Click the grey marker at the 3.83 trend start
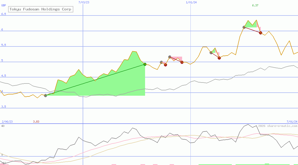Image resolution: width=298 pixels, height=165 pixels. (46, 95)
